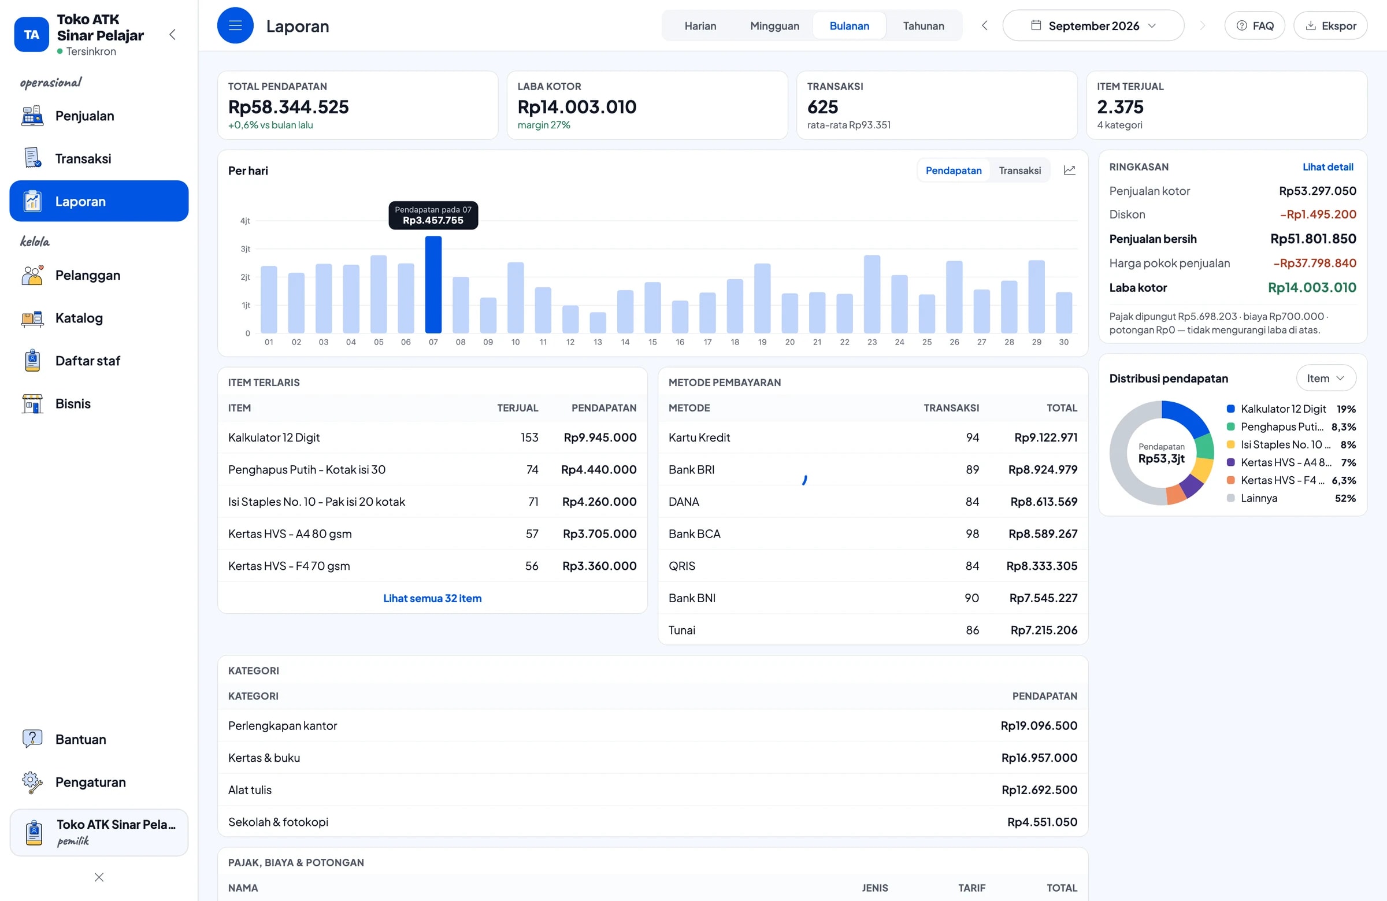Toggle Per hari chart to Pendapatan
The image size is (1387, 901).
(x=953, y=170)
